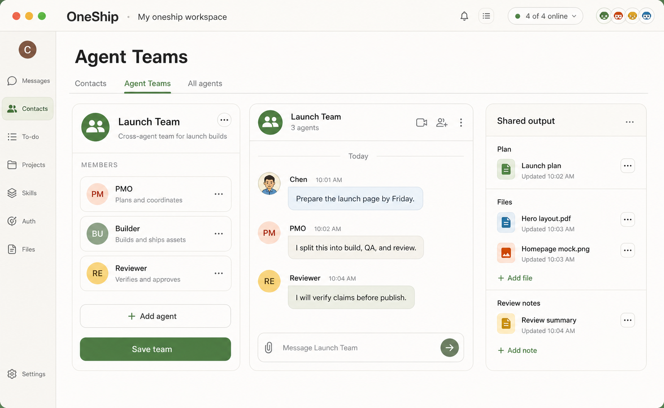The height and width of the screenshot is (408, 664).
Task: Click the Save team button
Action: (x=155, y=349)
